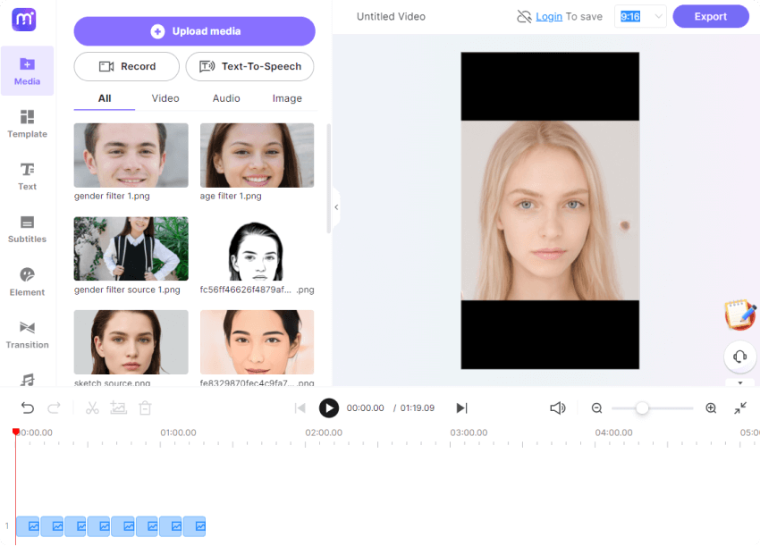This screenshot has height=546, width=760.
Task: Switch to the Audio media tab
Action: click(225, 98)
